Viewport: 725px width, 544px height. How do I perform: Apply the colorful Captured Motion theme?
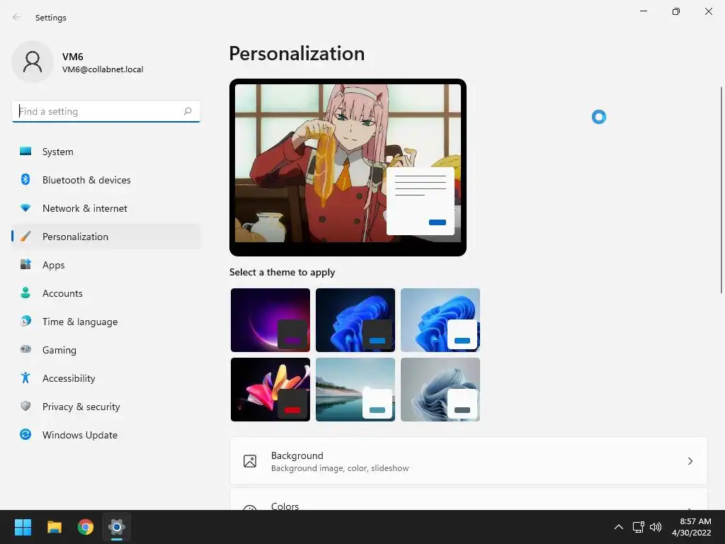coord(270,390)
